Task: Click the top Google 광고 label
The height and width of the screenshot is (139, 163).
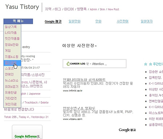Action: click(x=53, y=22)
